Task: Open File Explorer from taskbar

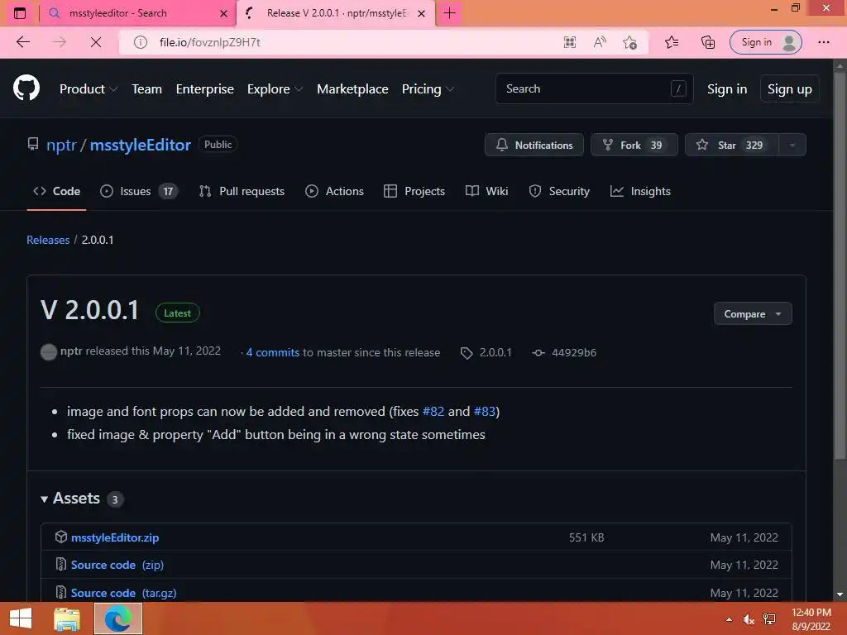Action: [67, 618]
